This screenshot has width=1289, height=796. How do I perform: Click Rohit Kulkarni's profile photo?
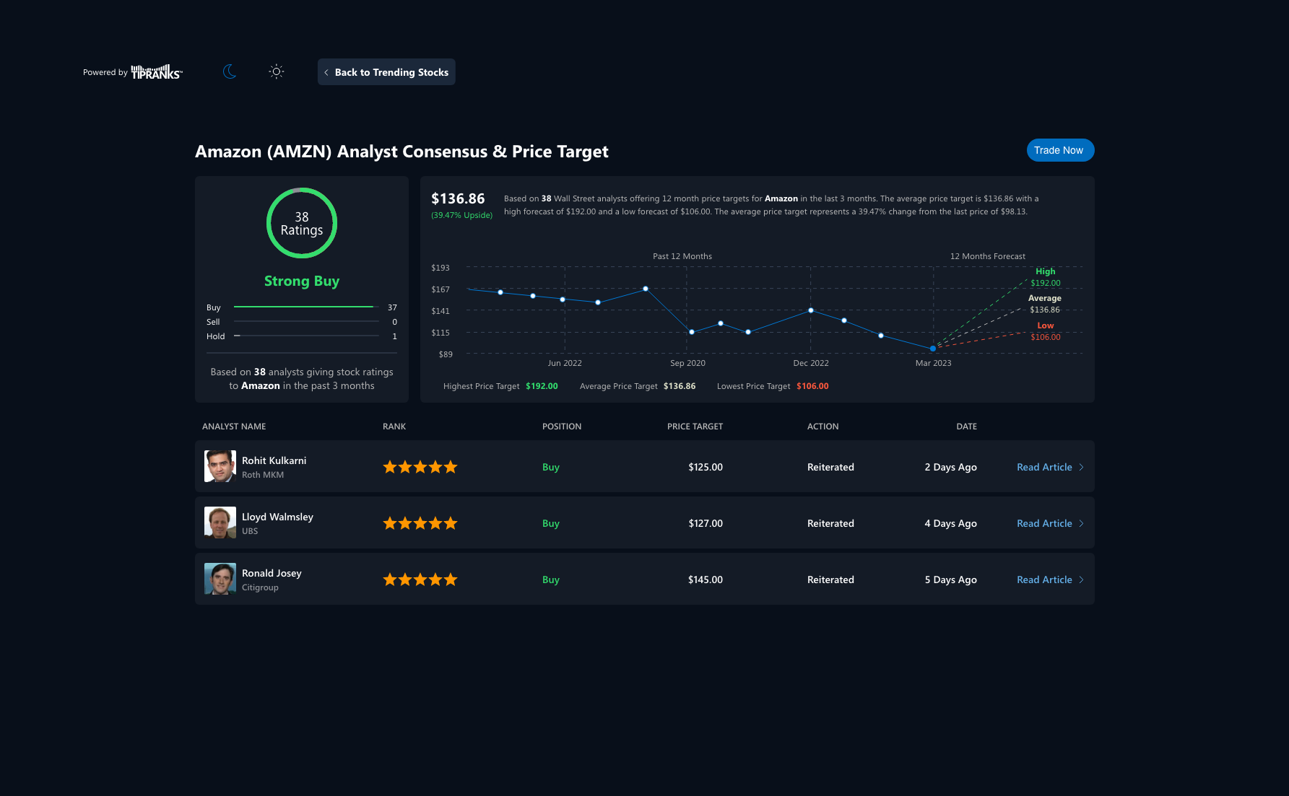220,466
